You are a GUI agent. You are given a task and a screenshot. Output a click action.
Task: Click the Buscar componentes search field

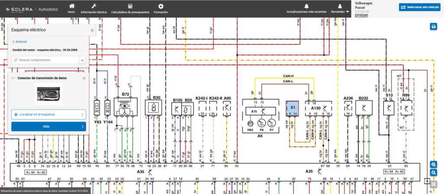(x=45, y=60)
